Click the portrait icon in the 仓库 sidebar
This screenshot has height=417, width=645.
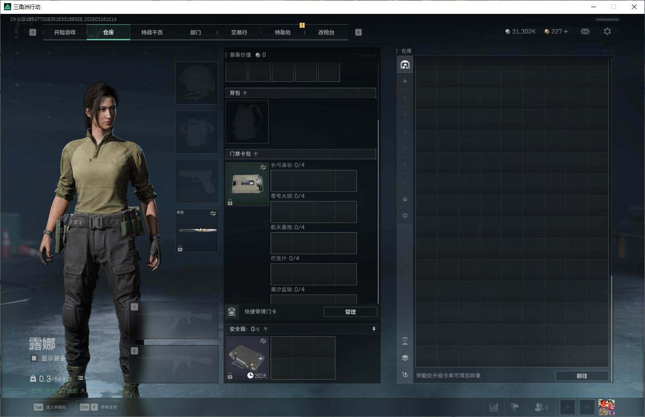405,341
